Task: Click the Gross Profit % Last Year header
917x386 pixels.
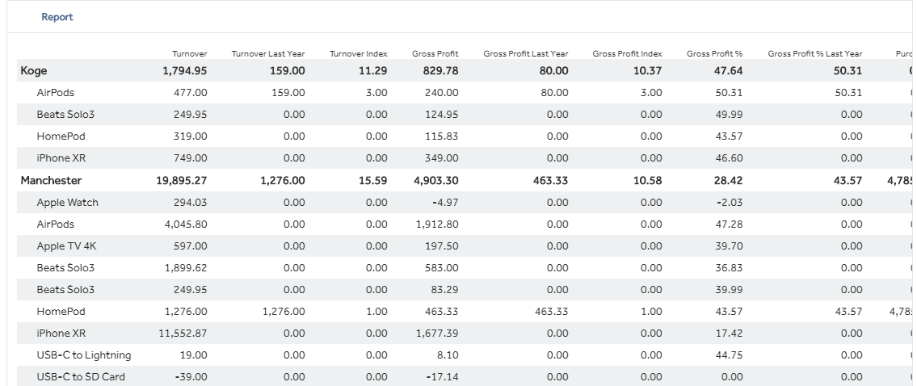Action: 814,53
